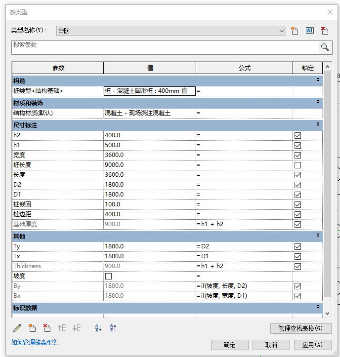Screen dimensions: 340x357
Task: Uncheck the lock for h2 parameter
Action: coord(297,135)
